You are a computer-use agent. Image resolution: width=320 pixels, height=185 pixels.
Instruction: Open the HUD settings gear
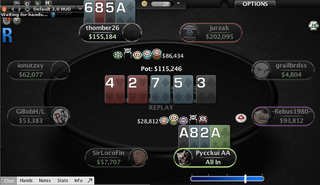[27, 9]
